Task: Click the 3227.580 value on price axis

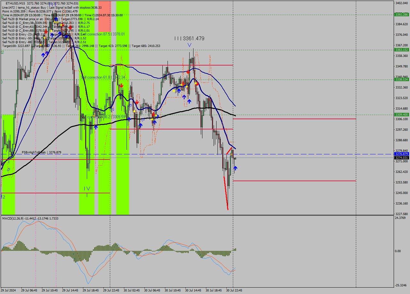Action: [402, 214]
